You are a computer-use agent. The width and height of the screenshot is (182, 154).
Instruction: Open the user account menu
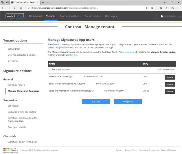[170, 16]
